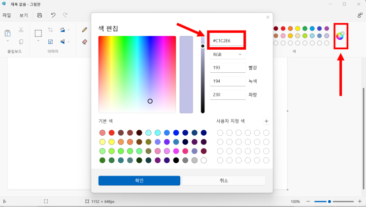Pick the white swatch in basic colors
The width and height of the screenshot is (366, 207).
[x=203, y=160]
